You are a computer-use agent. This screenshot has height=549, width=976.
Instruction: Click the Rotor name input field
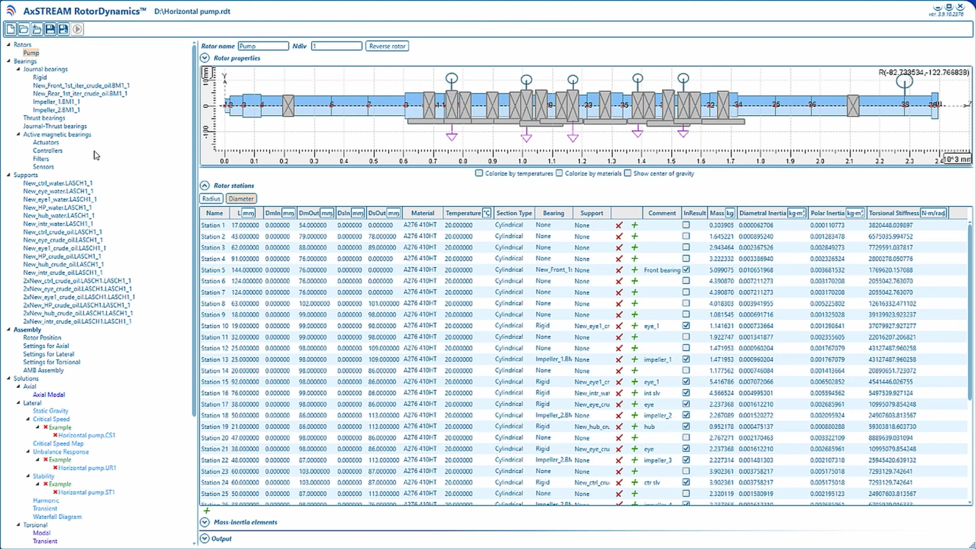point(263,46)
